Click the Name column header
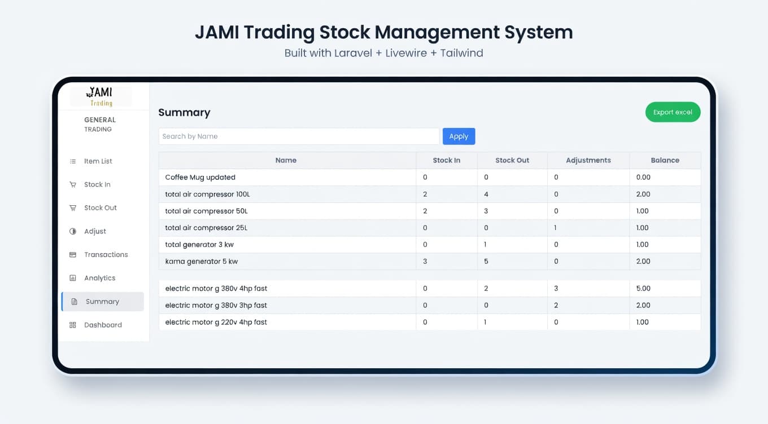 (286, 160)
